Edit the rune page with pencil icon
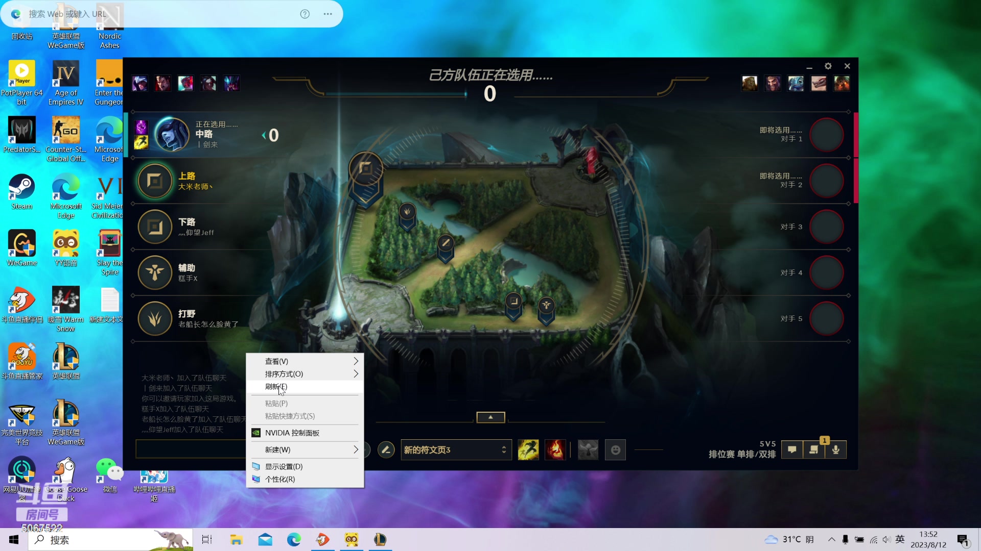 point(386,450)
